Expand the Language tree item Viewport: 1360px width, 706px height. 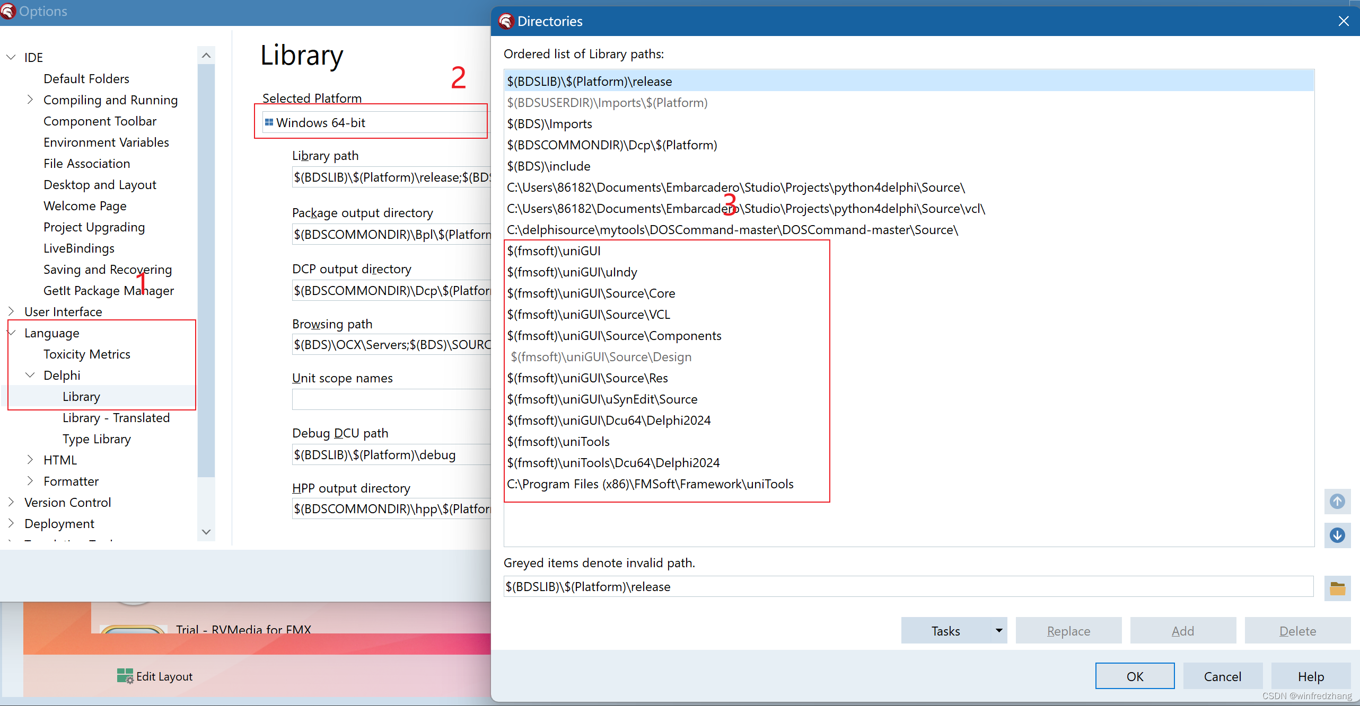coord(13,332)
